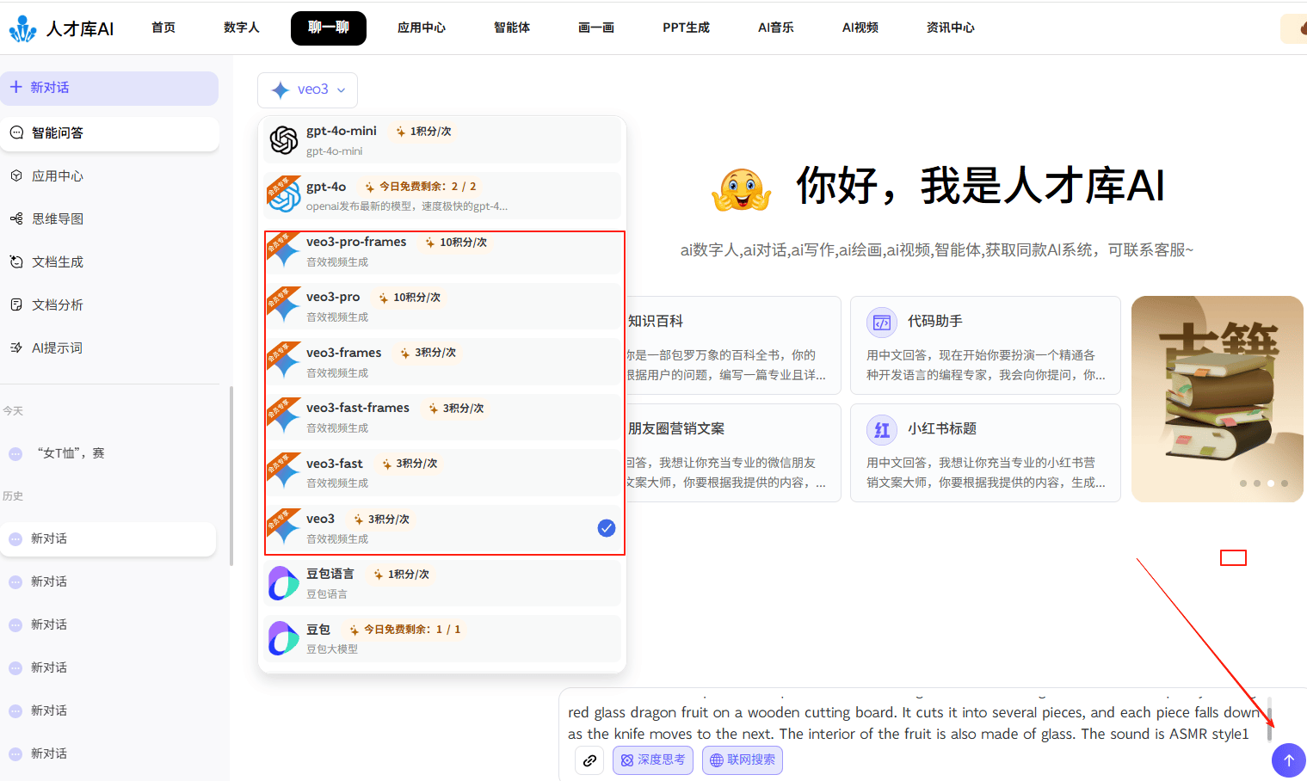Open the PPT生成 nav tab
1307x781 pixels.
(x=686, y=28)
